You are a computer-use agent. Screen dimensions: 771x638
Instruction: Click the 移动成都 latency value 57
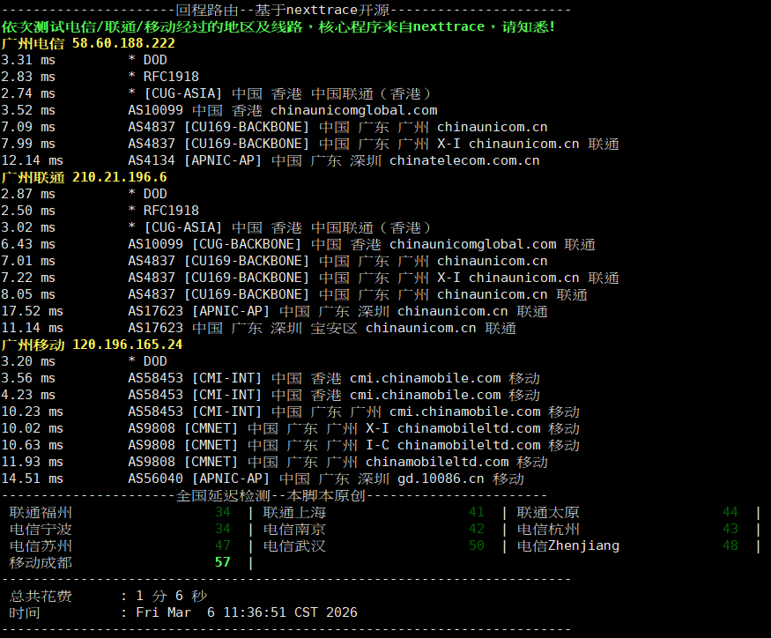pos(222,562)
